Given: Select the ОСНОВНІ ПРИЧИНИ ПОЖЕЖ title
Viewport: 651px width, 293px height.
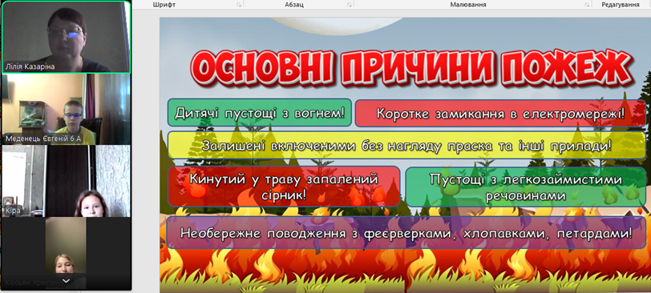Looking at the screenshot, I should pos(412,68).
